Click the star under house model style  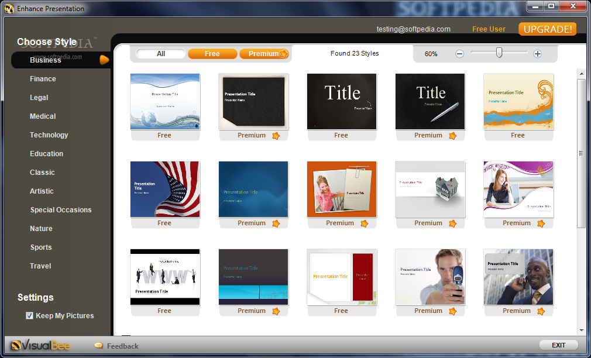click(453, 223)
